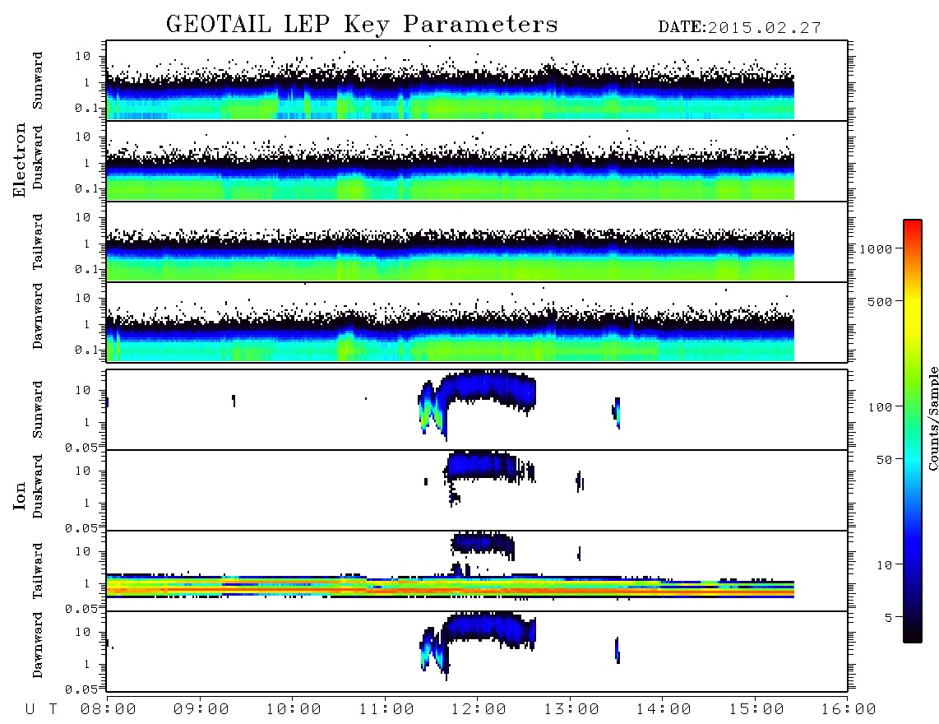Click the Counts/Sample colorbar label
Screen dimensions: 939x724
(x=932, y=418)
